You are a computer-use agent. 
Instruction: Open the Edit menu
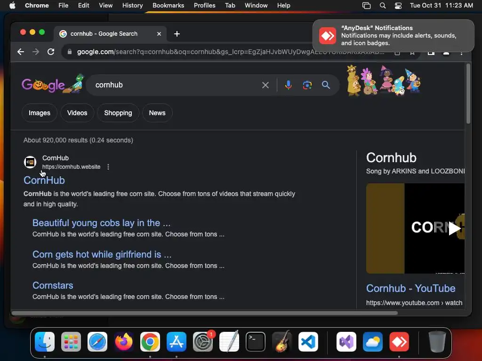[83, 6]
